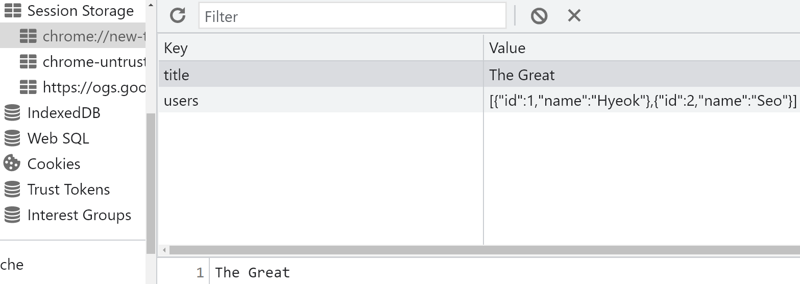Click the clear all circle-slash icon
This screenshot has width=800, height=284.
539,16
